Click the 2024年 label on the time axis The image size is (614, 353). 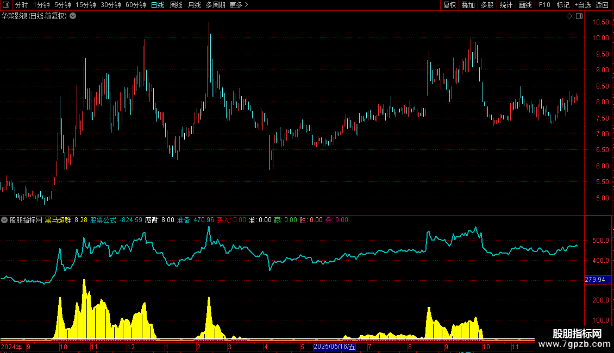(12, 346)
